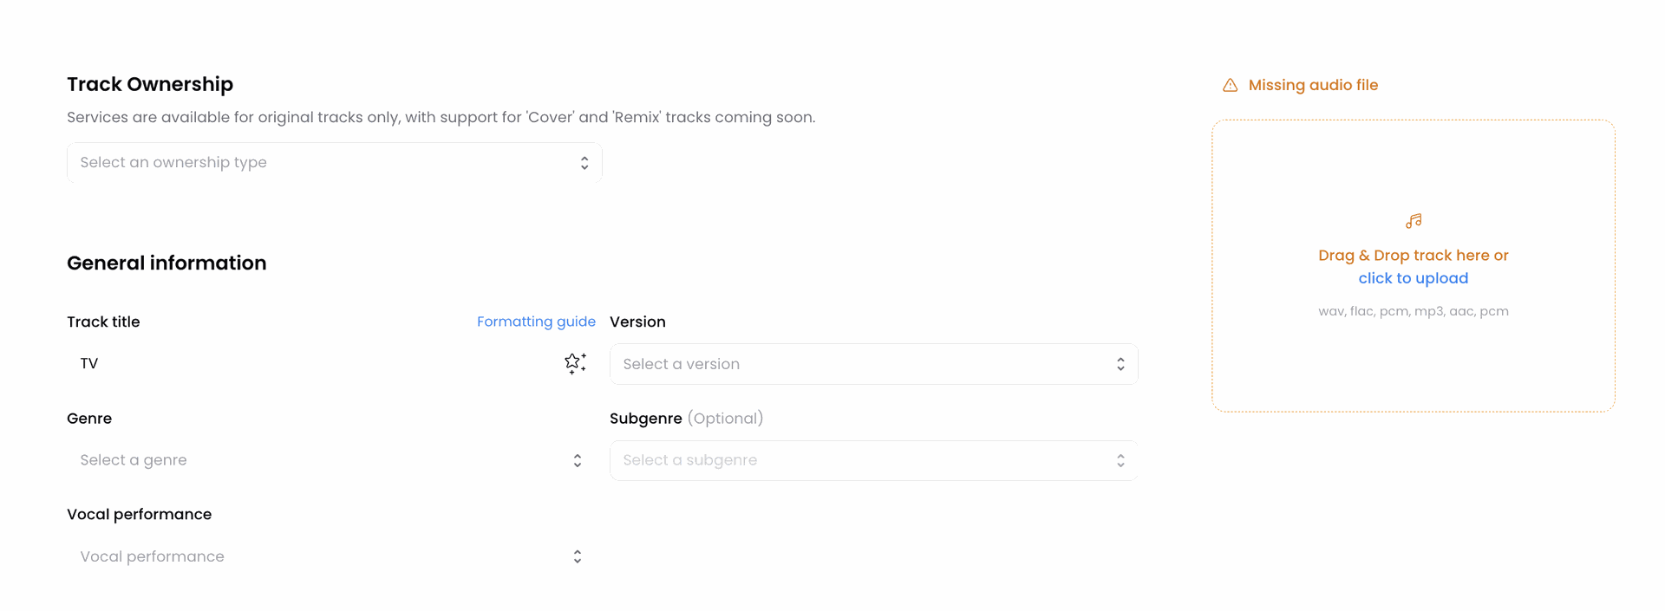Click the supported file formats text line
This screenshot has width=1665, height=611.
tap(1413, 311)
